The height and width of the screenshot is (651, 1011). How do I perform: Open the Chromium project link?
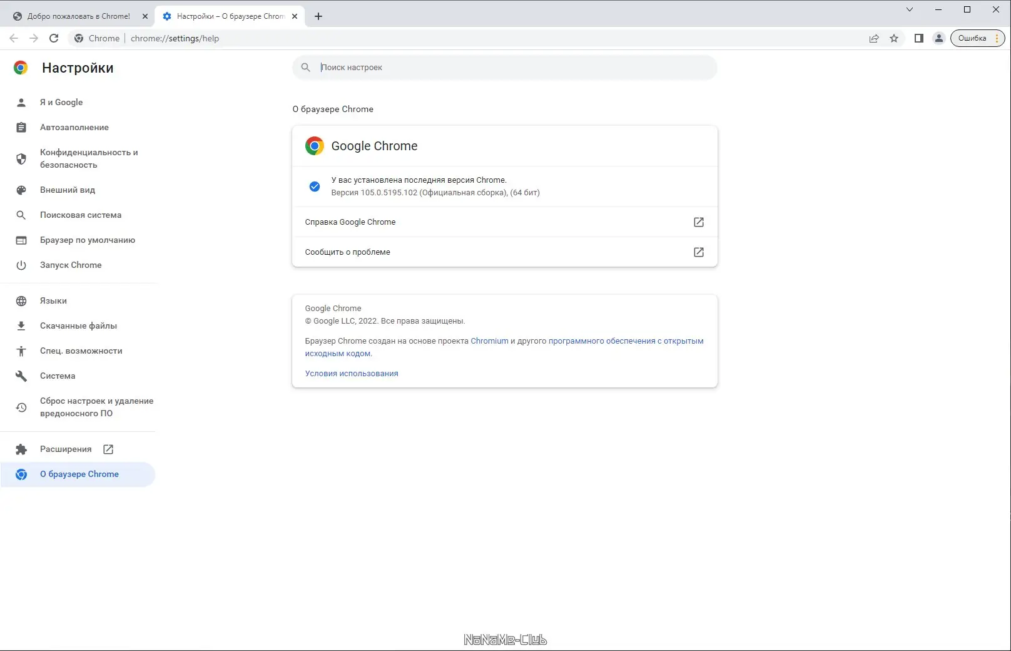coord(489,341)
